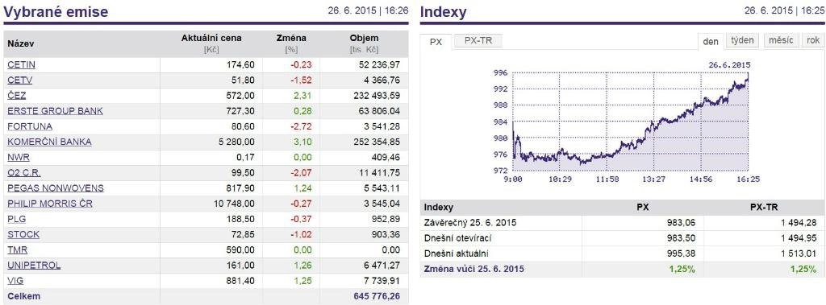The height and width of the screenshot is (305, 826).
Task: Select the PX index tab
Action: click(x=436, y=42)
